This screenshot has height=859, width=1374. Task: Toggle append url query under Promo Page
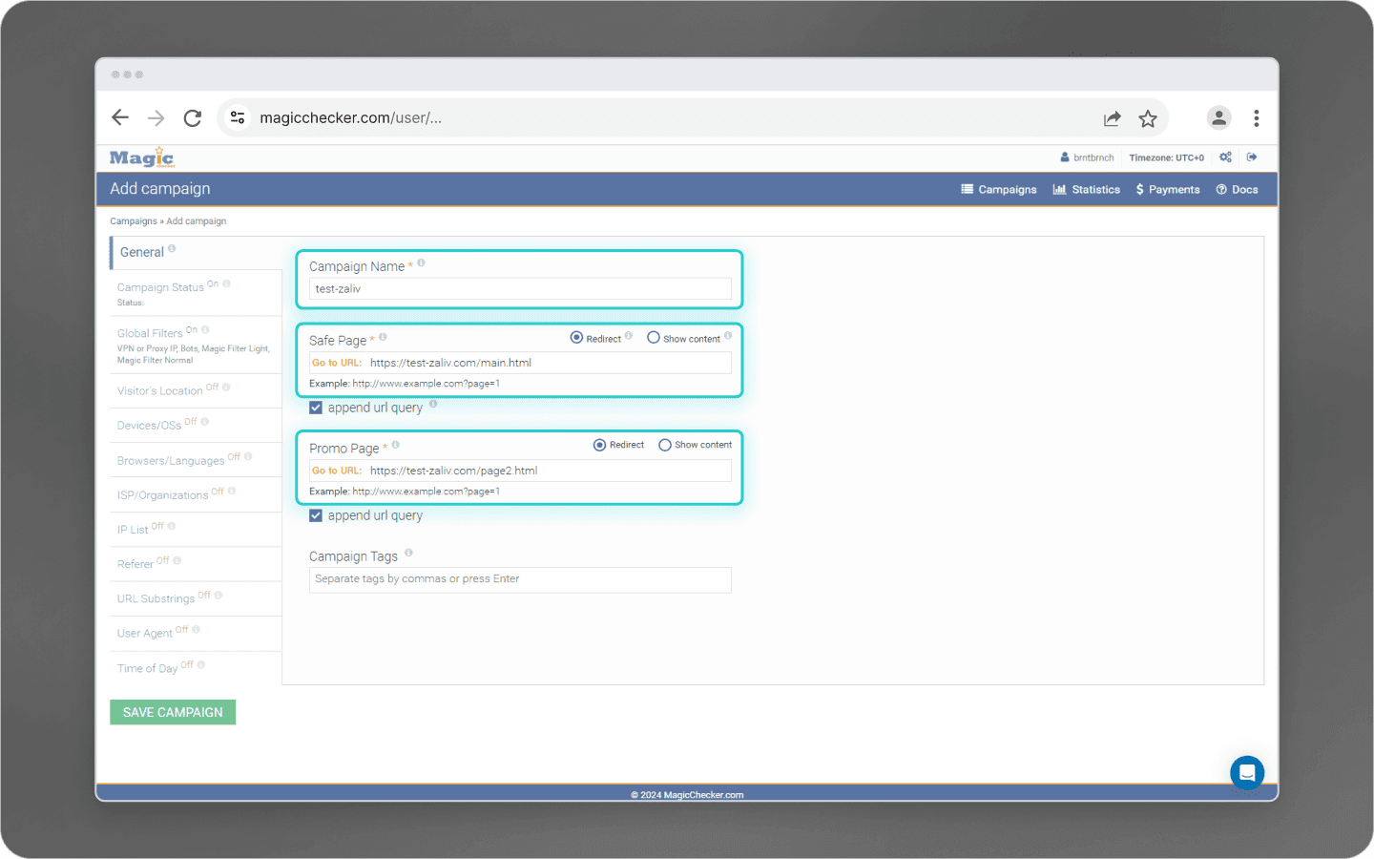click(x=316, y=515)
